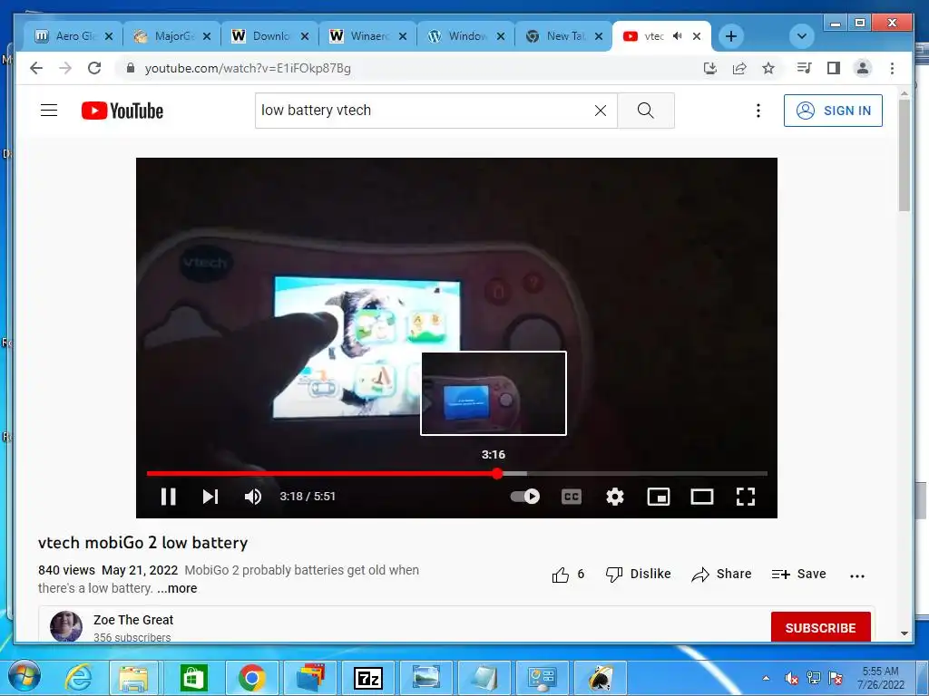The width and height of the screenshot is (929, 696).
Task: Go back in the browser
Action: pos(36,68)
